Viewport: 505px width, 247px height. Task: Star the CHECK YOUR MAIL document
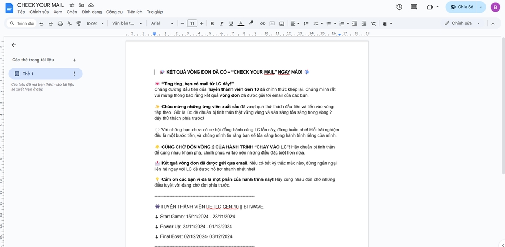click(72, 5)
